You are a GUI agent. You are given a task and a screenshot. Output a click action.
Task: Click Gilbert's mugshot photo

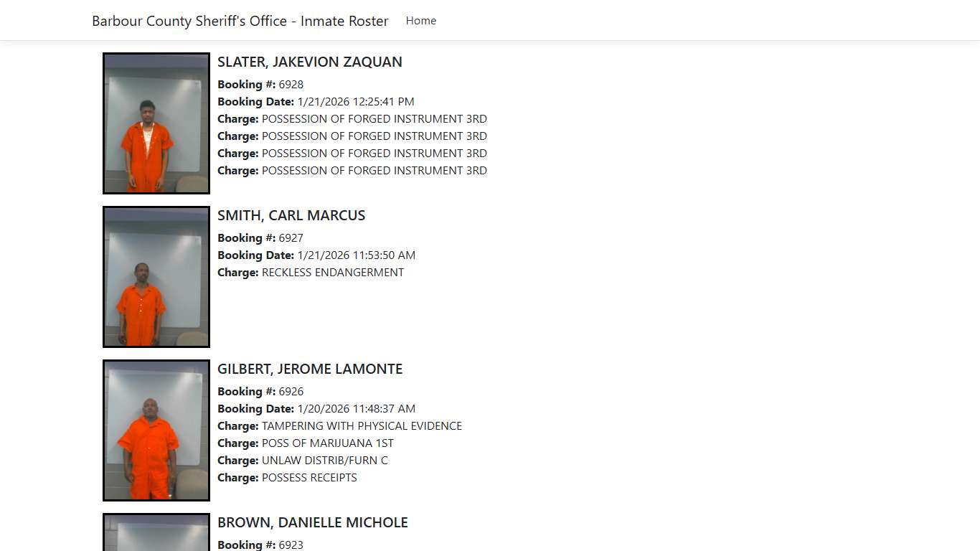coord(156,430)
